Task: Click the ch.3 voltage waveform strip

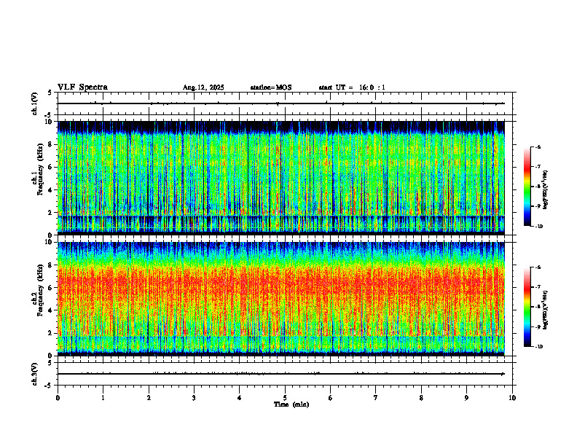Action: click(285, 374)
